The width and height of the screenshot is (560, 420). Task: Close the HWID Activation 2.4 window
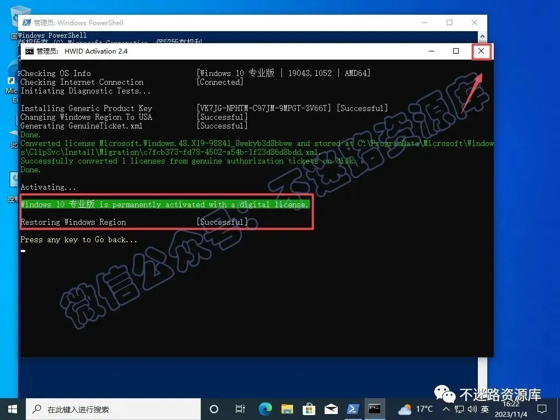coord(481,51)
